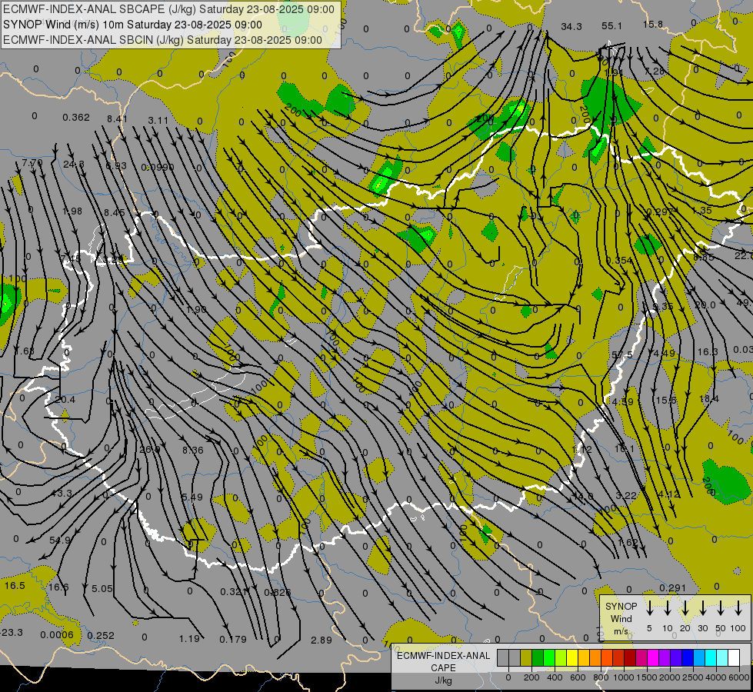Click the 54.9 value on the map
This screenshot has width=753, height=692.
60,540
